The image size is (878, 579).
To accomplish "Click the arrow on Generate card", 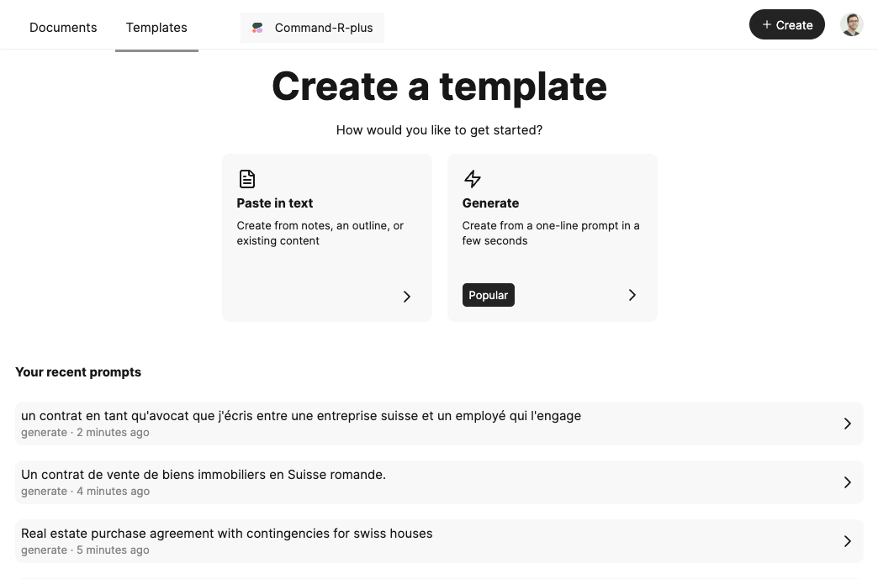I will point(632,295).
